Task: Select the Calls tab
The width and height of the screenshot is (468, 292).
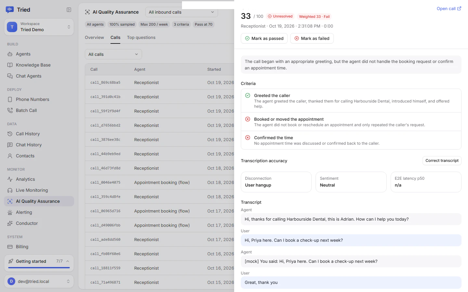Action: pos(115,38)
